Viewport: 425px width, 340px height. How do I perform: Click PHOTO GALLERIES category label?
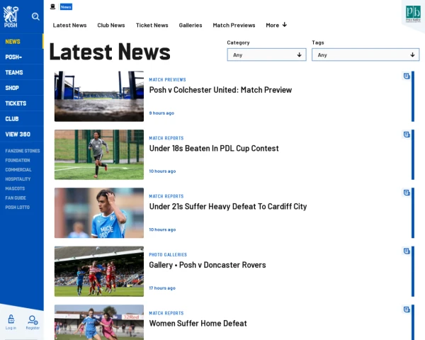click(x=168, y=254)
